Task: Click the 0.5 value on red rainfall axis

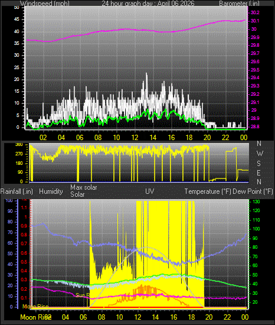Action: (x=24, y=262)
